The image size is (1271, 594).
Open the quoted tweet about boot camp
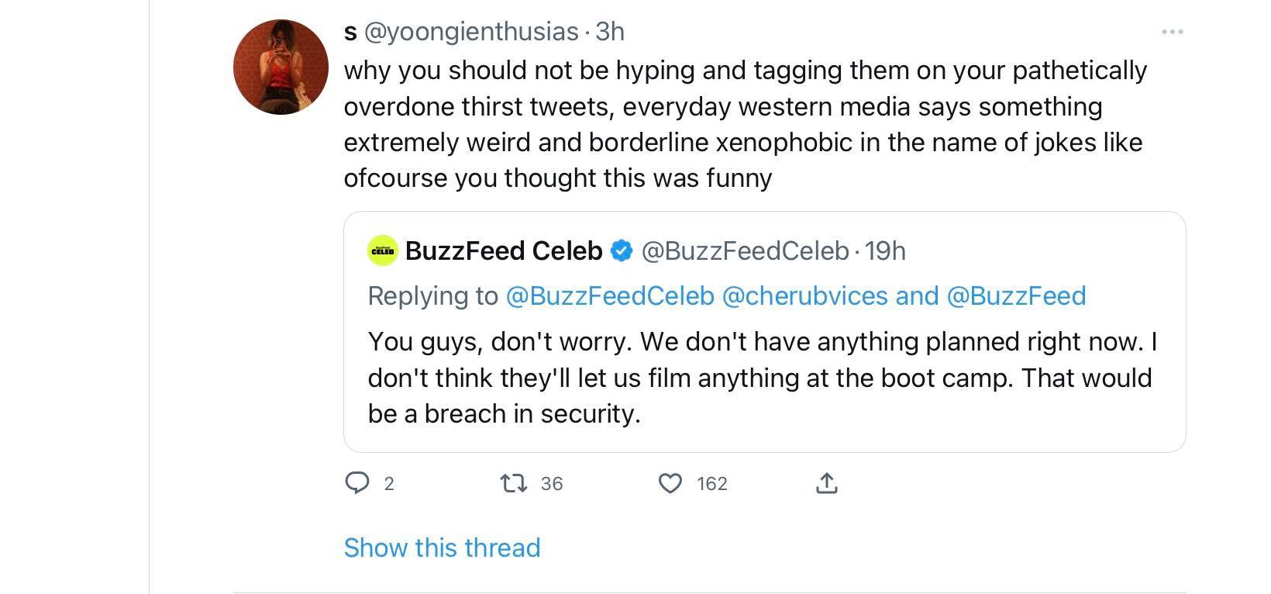tap(763, 378)
